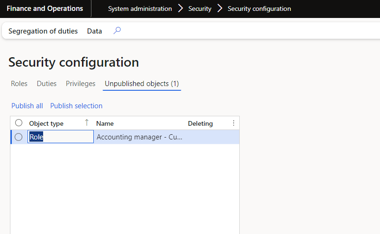Click Publish all
The height and width of the screenshot is (234, 380).
point(27,106)
